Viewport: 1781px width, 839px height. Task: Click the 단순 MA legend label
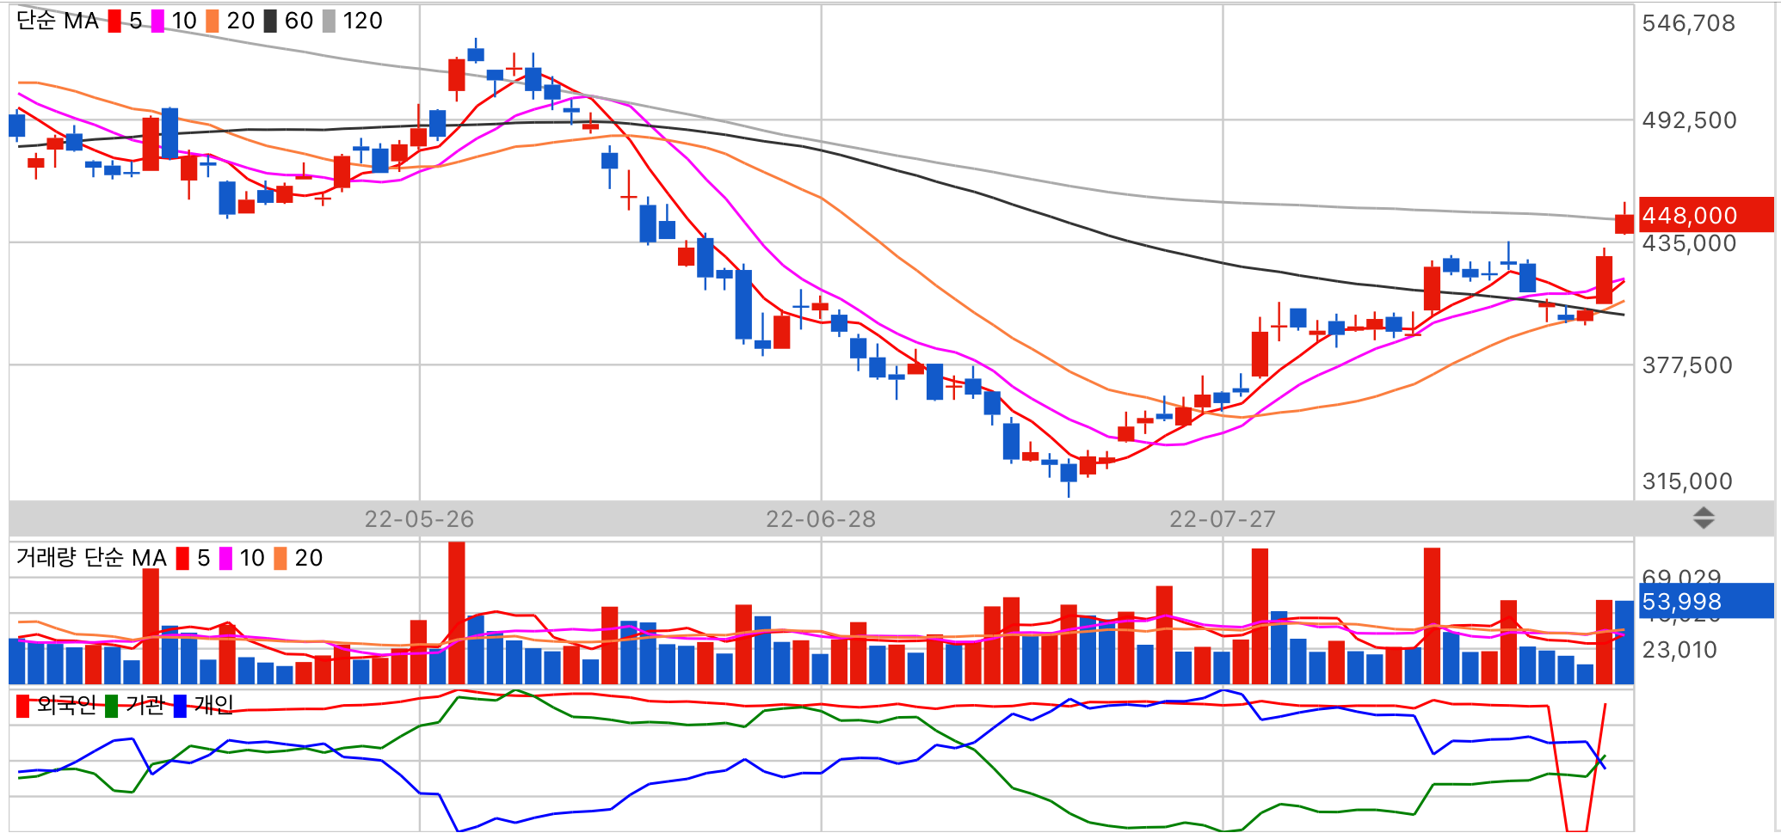pyautogui.click(x=58, y=21)
